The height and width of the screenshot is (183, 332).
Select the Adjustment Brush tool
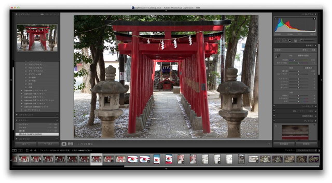click(x=302, y=40)
